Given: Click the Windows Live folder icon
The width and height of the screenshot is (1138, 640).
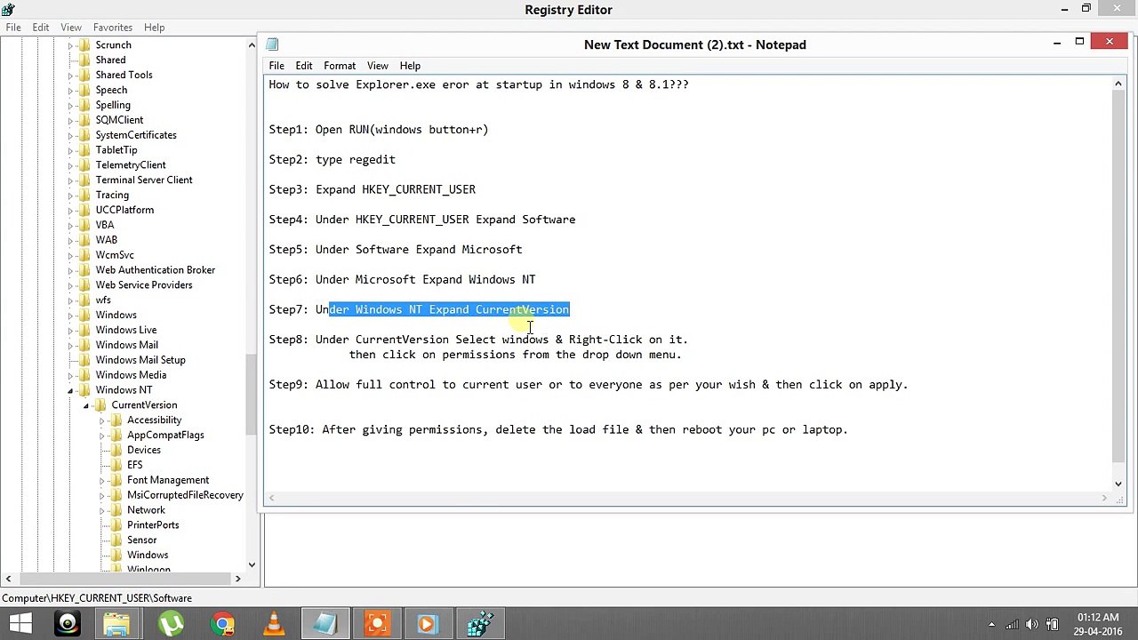Looking at the screenshot, I should 84,330.
